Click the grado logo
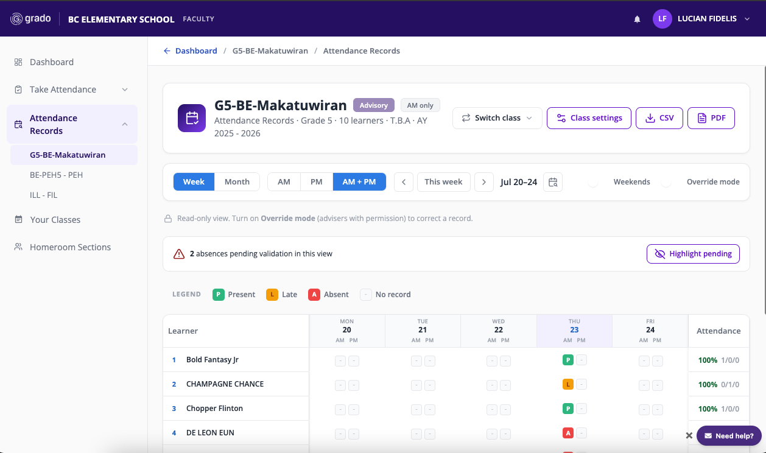Screen dimensions: 766x453 click(x=30, y=19)
